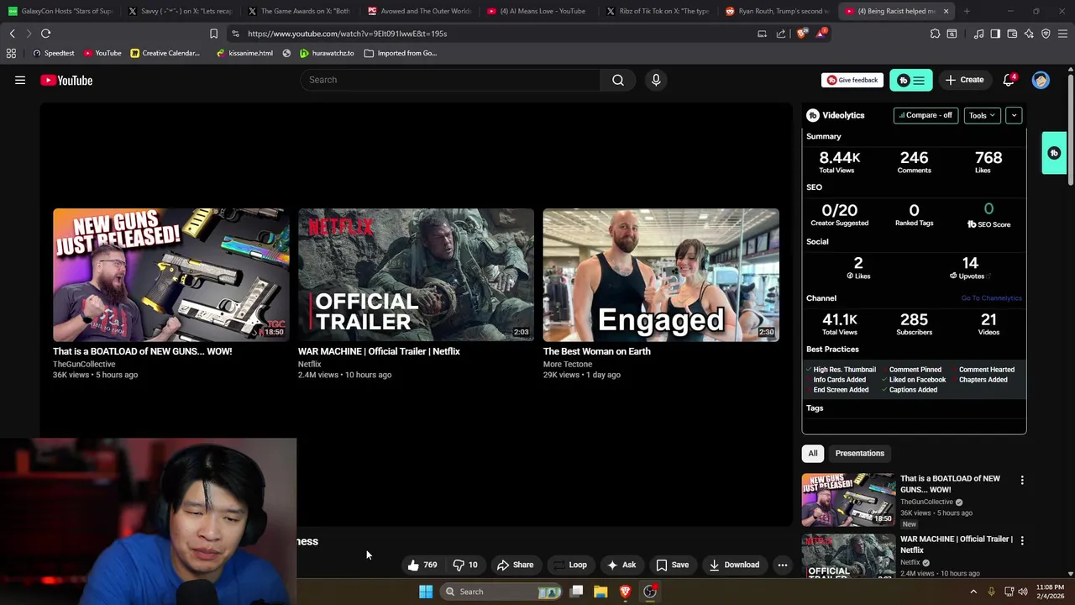Open Brave VPN shield icon
Image resolution: width=1075 pixels, height=605 pixels.
click(x=1046, y=34)
